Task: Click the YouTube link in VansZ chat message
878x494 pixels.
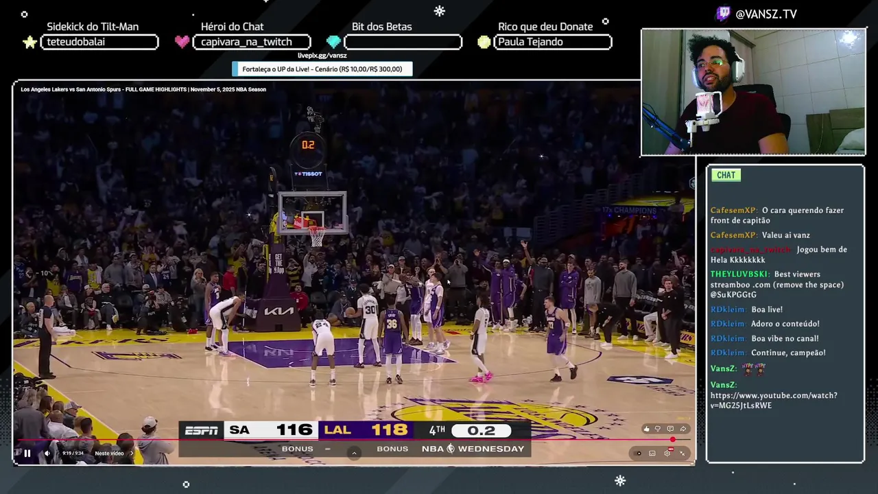Action: coord(774,400)
